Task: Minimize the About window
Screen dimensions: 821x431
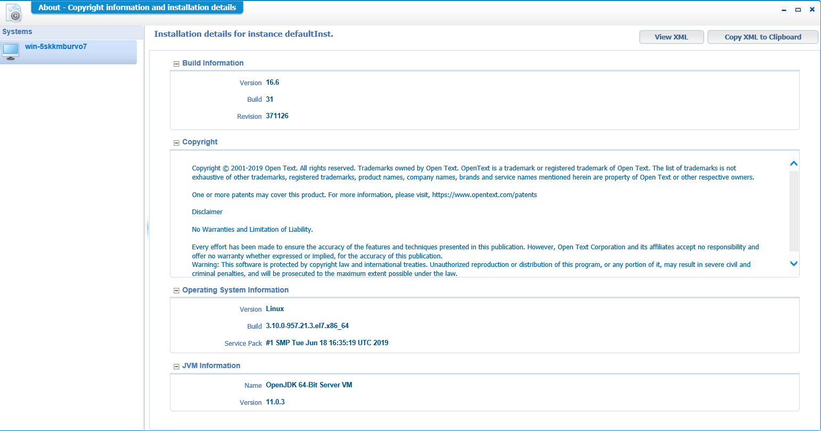Action: [784, 10]
